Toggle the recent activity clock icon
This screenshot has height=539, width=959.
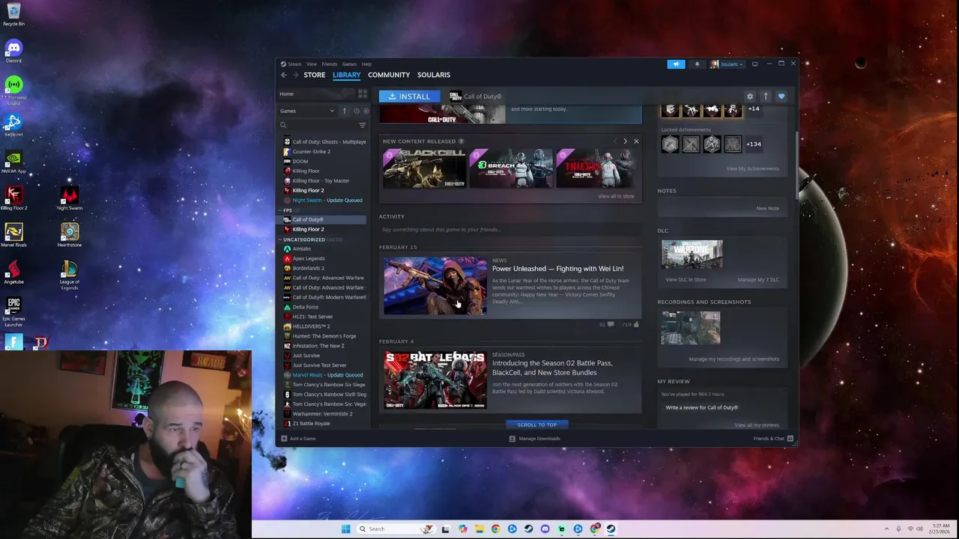357,111
